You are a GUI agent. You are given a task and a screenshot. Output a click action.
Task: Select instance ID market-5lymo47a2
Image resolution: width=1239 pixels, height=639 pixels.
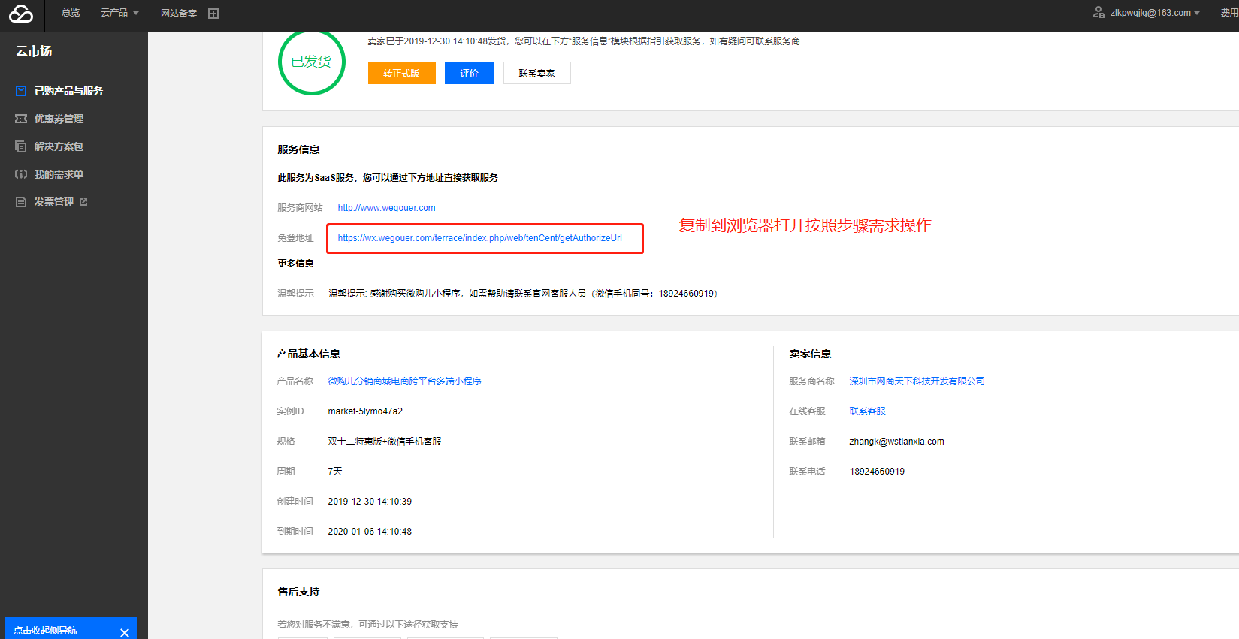point(365,411)
